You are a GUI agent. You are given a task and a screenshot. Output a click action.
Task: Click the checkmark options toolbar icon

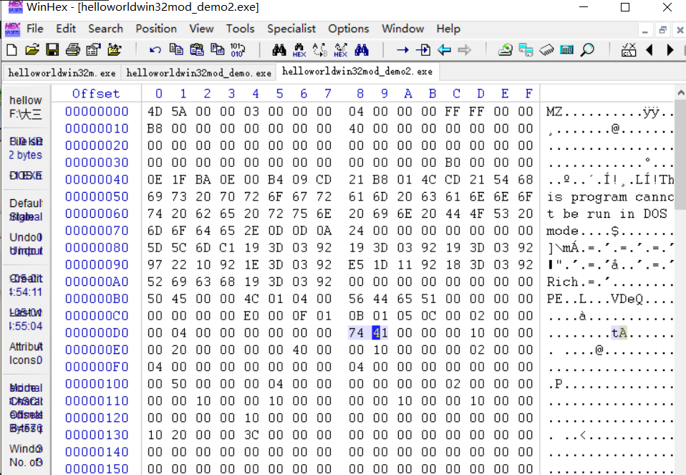click(629, 50)
